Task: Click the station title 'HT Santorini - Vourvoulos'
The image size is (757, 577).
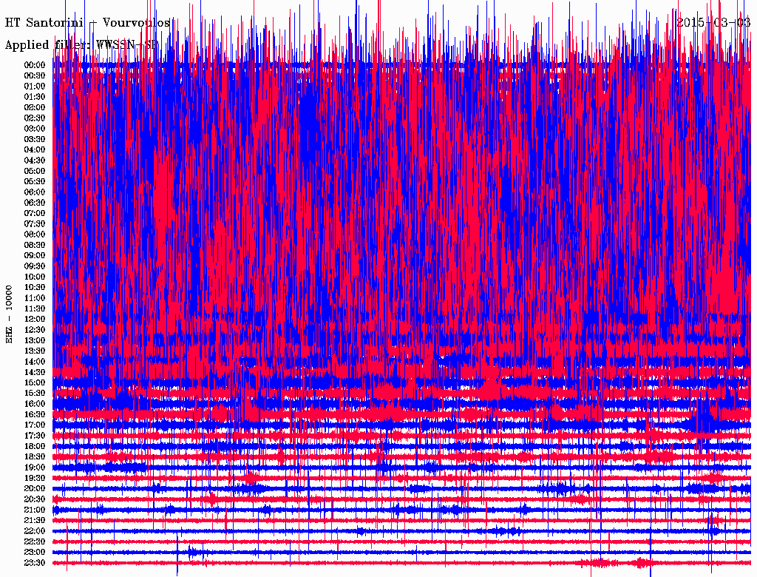Action: click(x=88, y=23)
